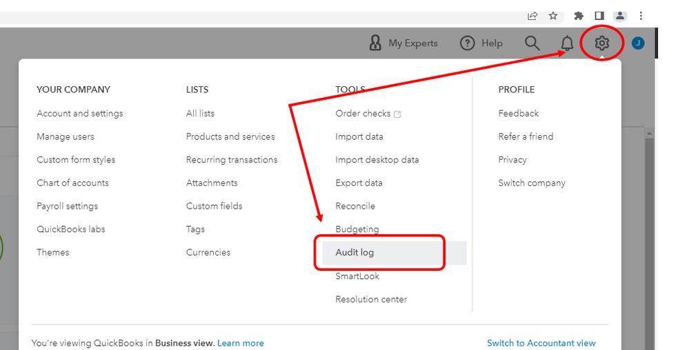Open the browser extensions puzzle icon
The image size is (689, 350).
[x=579, y=16]
